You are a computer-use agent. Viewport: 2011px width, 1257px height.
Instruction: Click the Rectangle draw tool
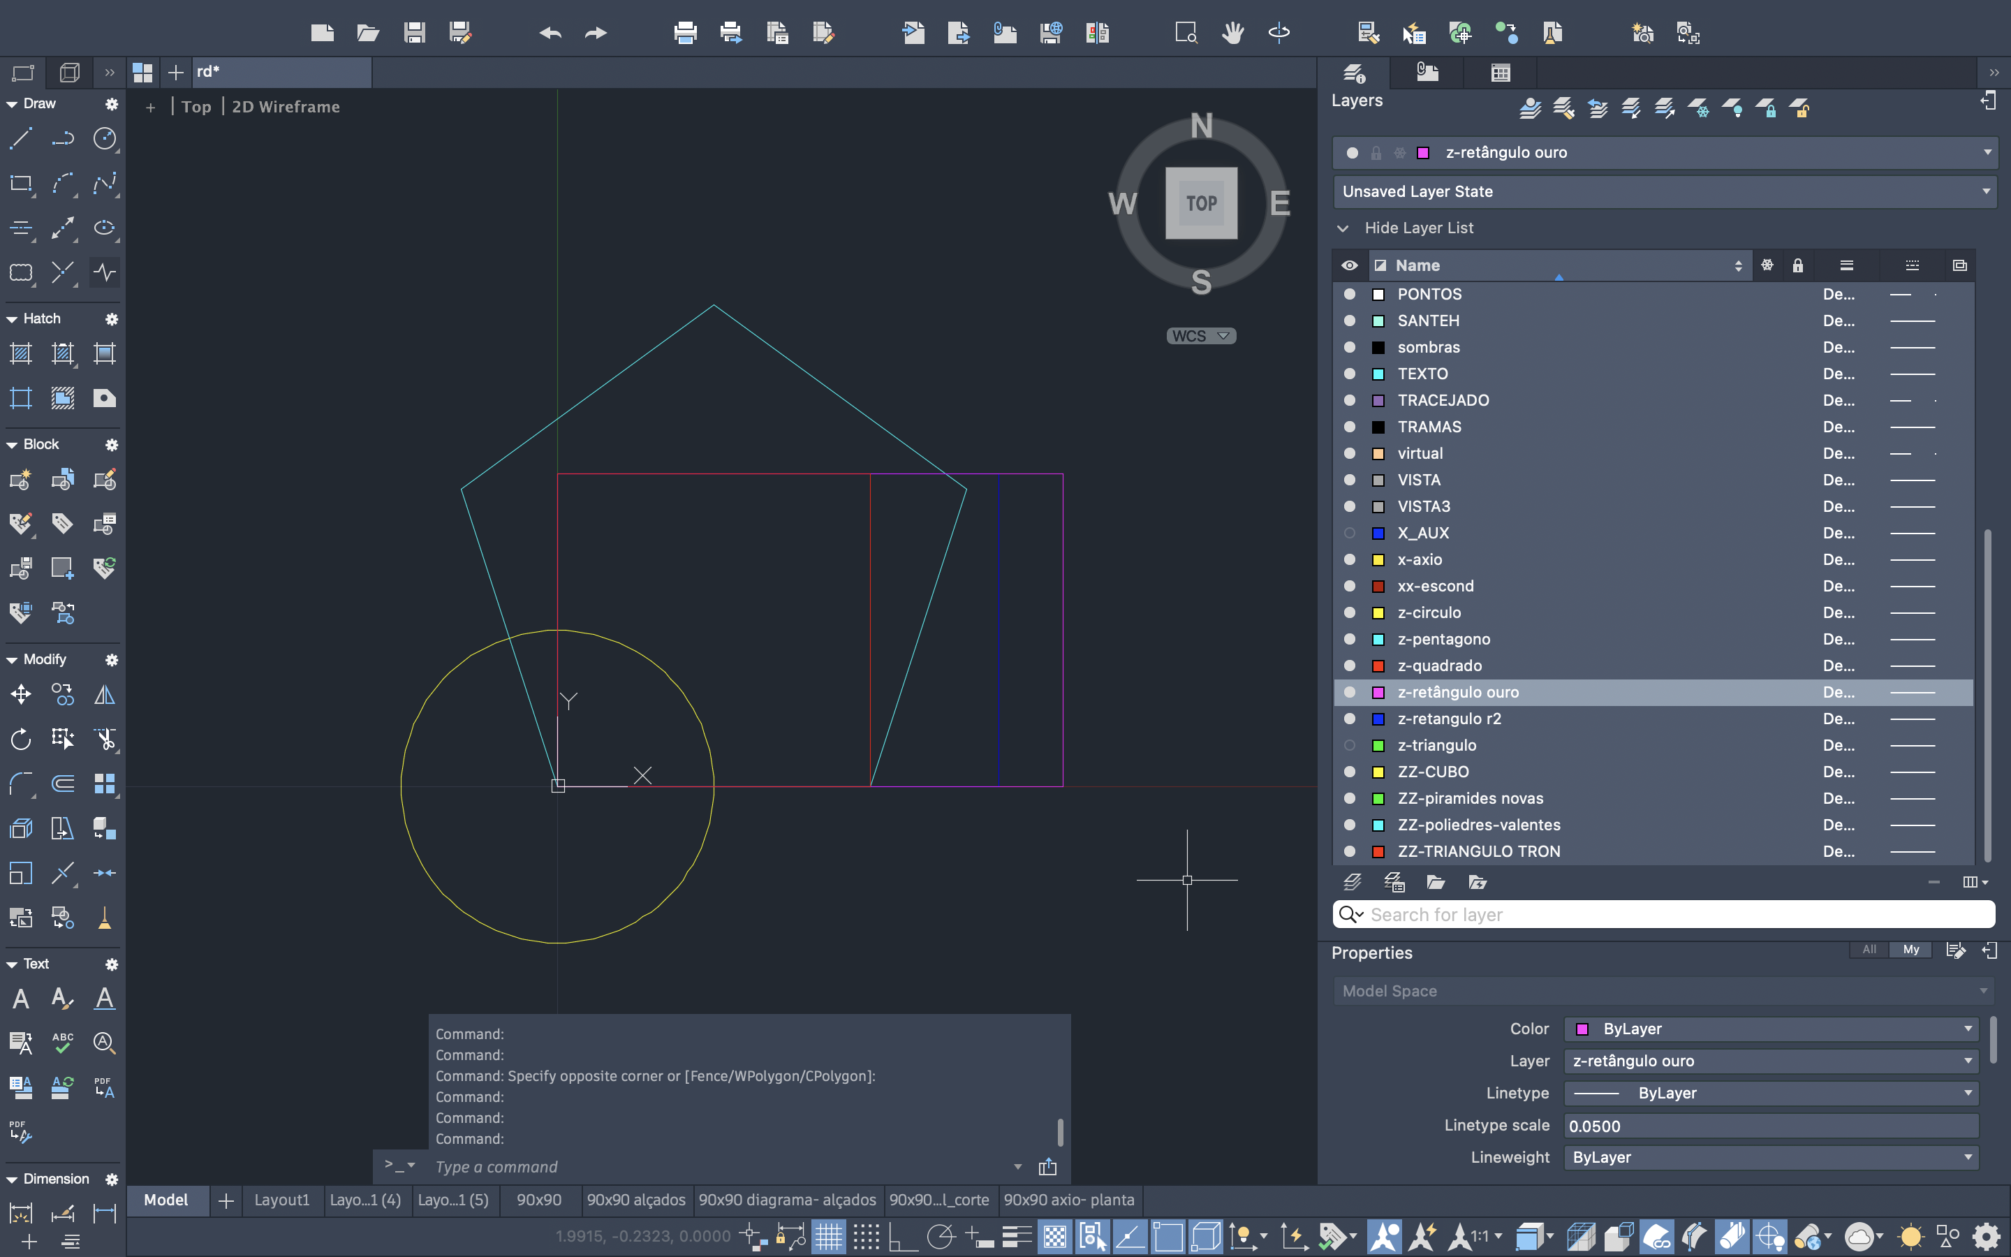pyautogui.click(x=21, y=183)
